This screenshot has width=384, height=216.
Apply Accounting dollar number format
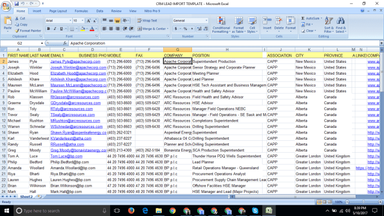176,29
